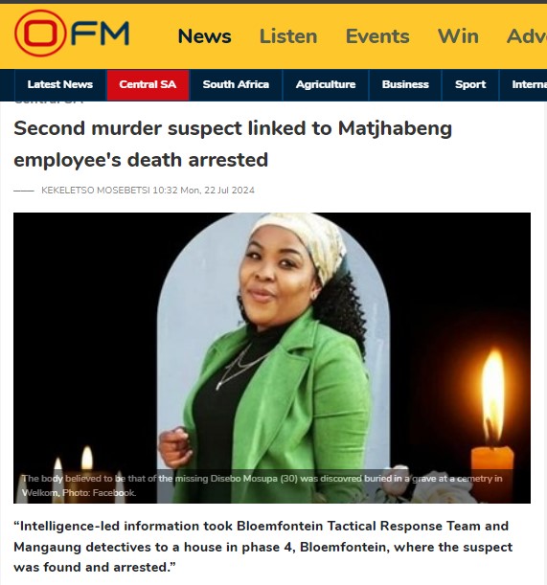Open the Win menu

tap(458, 36)
